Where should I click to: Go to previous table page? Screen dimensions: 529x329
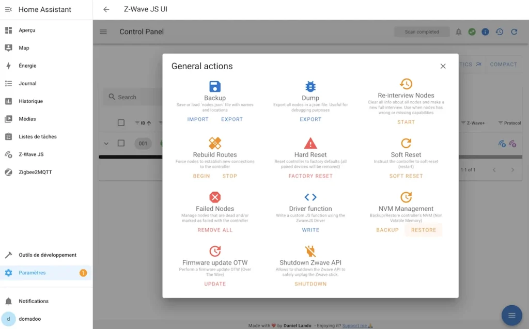(x=494, y=170)
